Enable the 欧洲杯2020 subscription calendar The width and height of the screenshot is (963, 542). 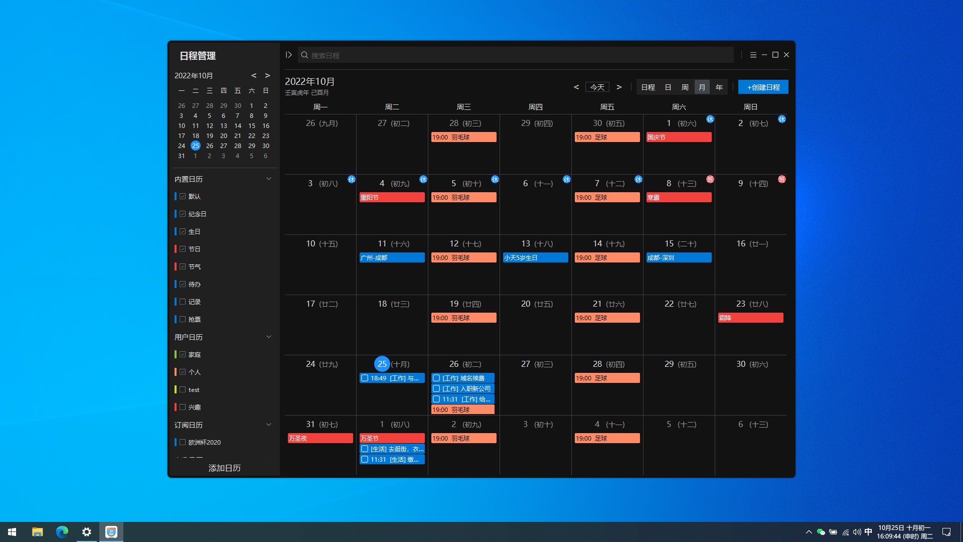pos(183,442)
